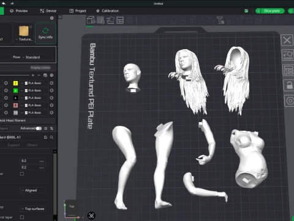Open filament 8 PLA Basic dropdown

34,105
